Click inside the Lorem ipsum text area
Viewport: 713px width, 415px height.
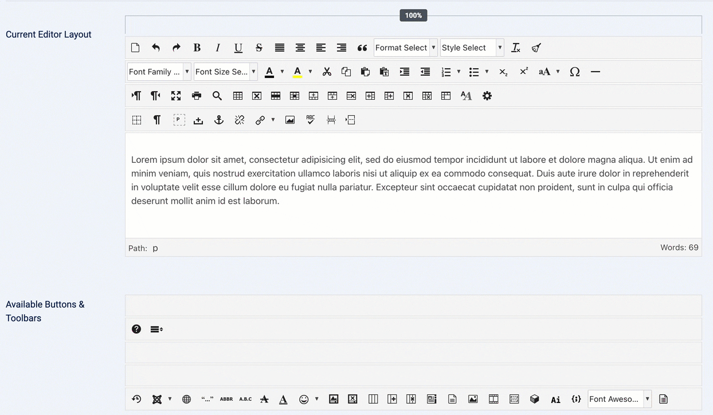pos(413,181)
